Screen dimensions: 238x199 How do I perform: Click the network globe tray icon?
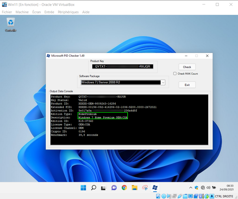(203, 188)
